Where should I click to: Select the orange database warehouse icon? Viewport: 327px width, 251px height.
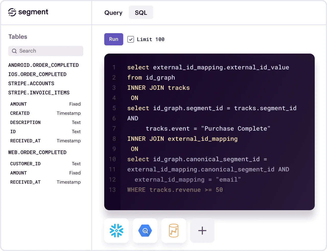[174, 231]
